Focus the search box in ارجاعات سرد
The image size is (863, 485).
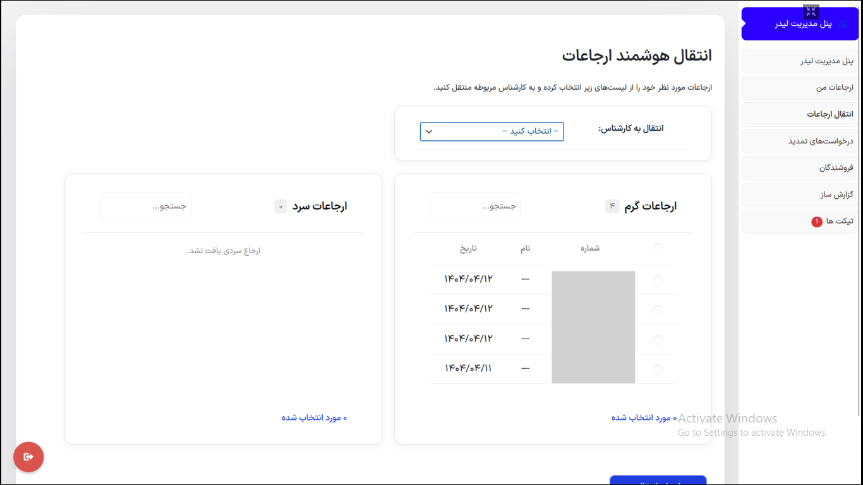click(x=146, y=207)
